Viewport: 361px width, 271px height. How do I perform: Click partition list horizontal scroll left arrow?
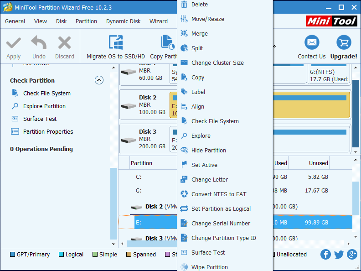tap(122, 244)
